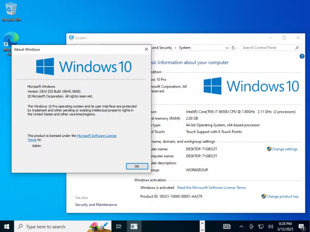This screenshot has width=310, height=232.
Task: Click the breadcrumb chevron before System
Action: pyautogui.click(x=175, y=48)
